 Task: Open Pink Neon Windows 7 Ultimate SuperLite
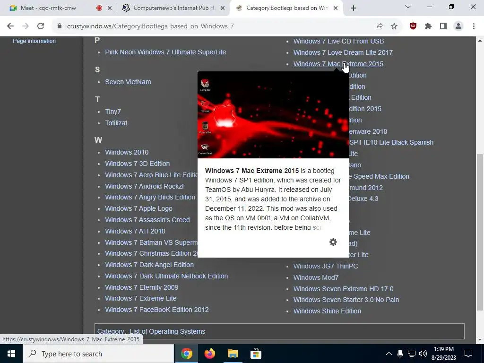coord(165,52)
